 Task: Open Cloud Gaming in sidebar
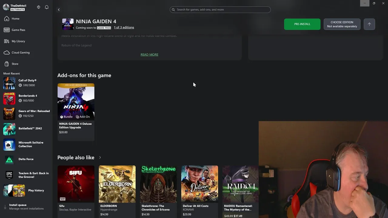[x=26, y=53]
